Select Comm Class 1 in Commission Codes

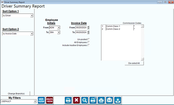[x=121, y=26]
